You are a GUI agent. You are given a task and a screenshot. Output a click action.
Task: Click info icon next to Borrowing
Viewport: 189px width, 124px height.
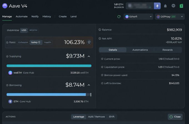7,85
